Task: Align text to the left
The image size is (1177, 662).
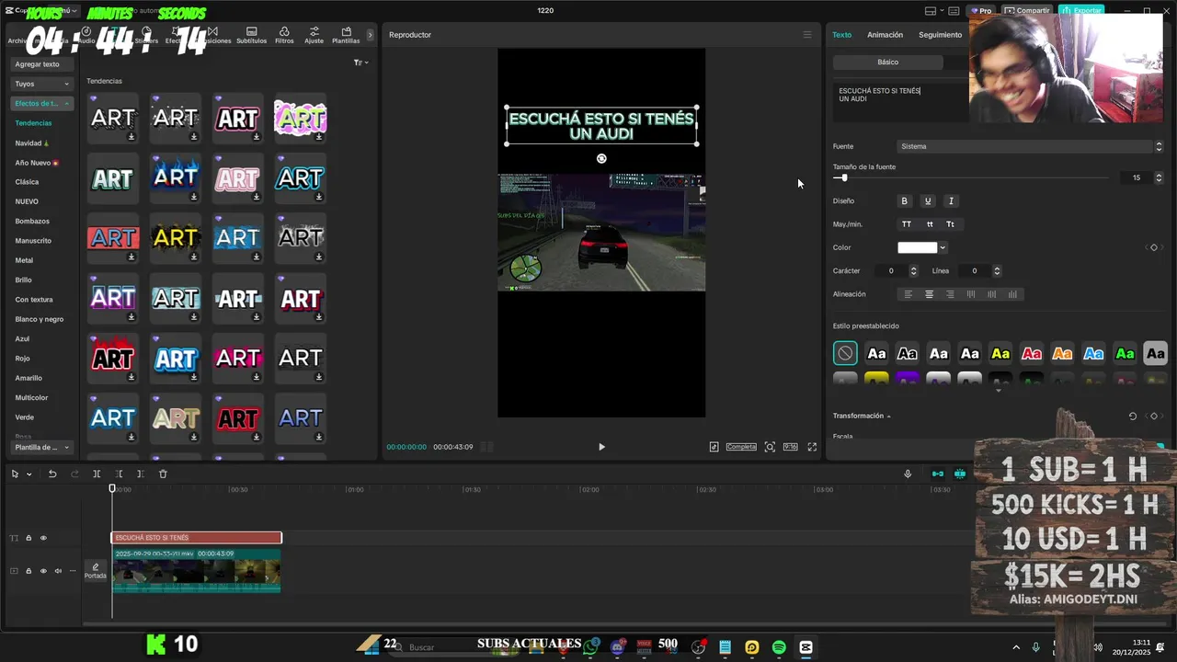Action: [x=908, y=294]
